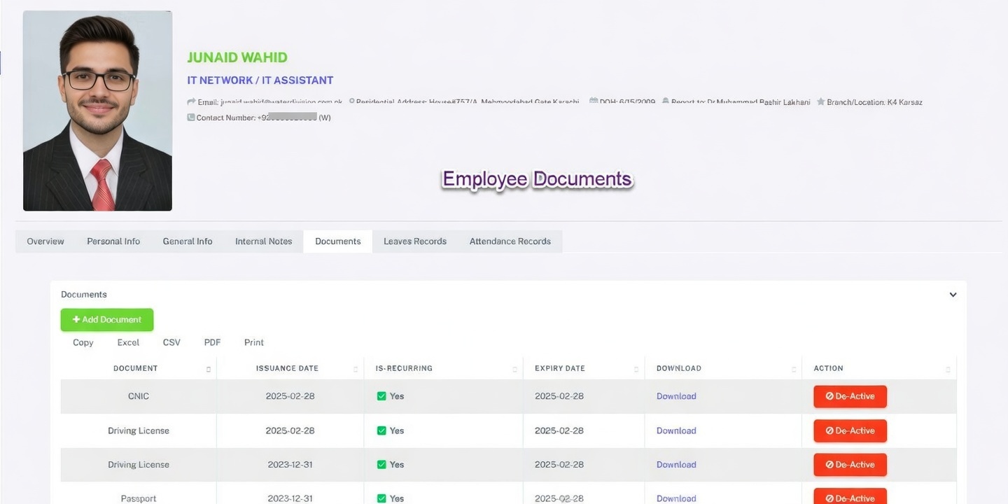
Task: Switch to the Leaves Records tab
Action: tap(414, 241)
